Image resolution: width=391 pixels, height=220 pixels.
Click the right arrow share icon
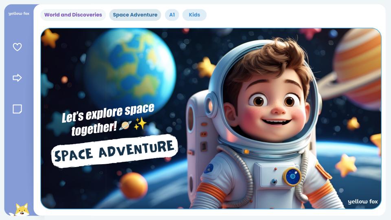click(x=17, y=78)
